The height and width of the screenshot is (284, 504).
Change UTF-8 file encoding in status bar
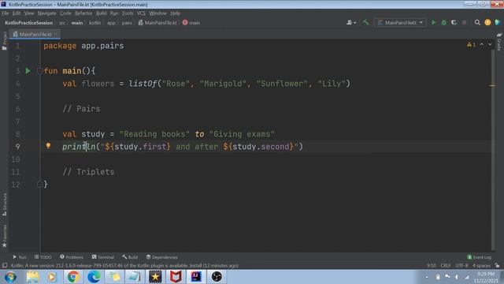(462, 265)
